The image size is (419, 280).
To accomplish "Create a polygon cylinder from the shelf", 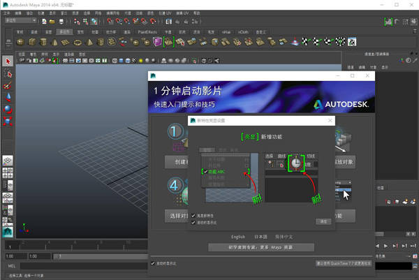I will [x=43, y=42].
